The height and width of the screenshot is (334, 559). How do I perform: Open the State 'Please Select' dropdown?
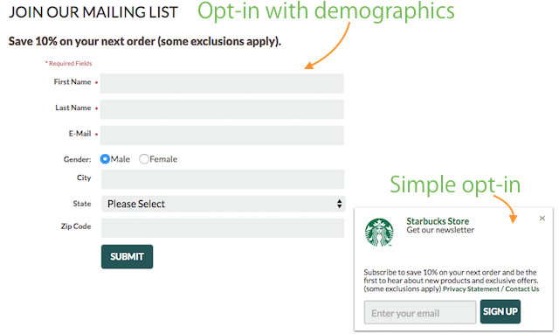click(224, 204)
